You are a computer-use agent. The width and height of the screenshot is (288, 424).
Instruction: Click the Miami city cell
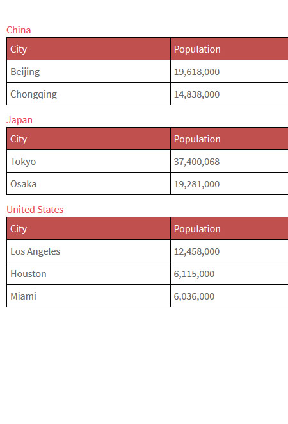[88, 296]
